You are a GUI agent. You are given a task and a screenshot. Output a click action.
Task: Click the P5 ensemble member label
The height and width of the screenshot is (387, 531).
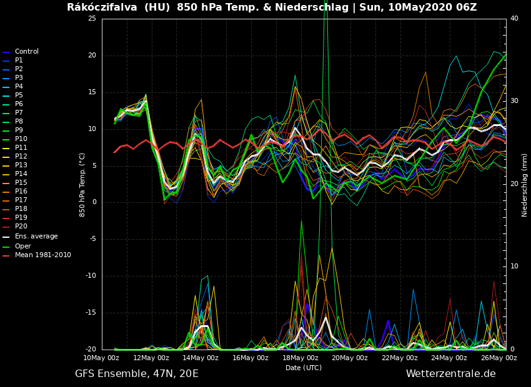point(19,96)
